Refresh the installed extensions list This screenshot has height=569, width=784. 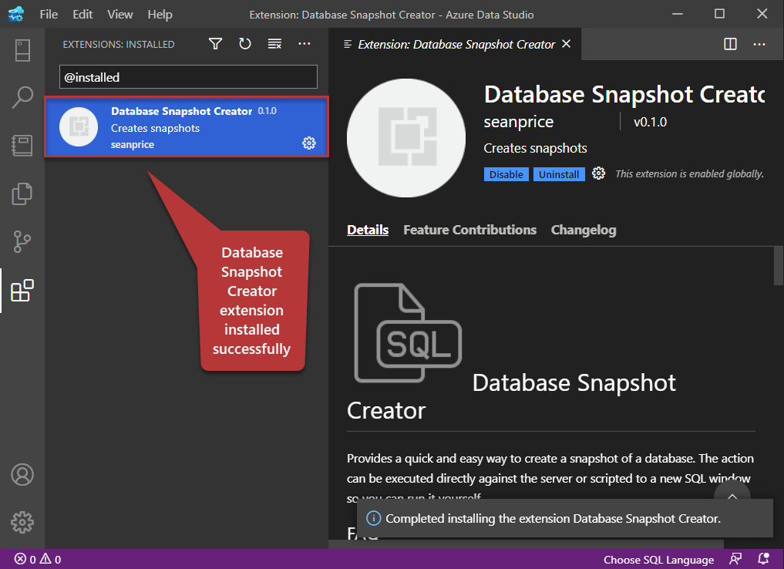(x=245, y=44)
